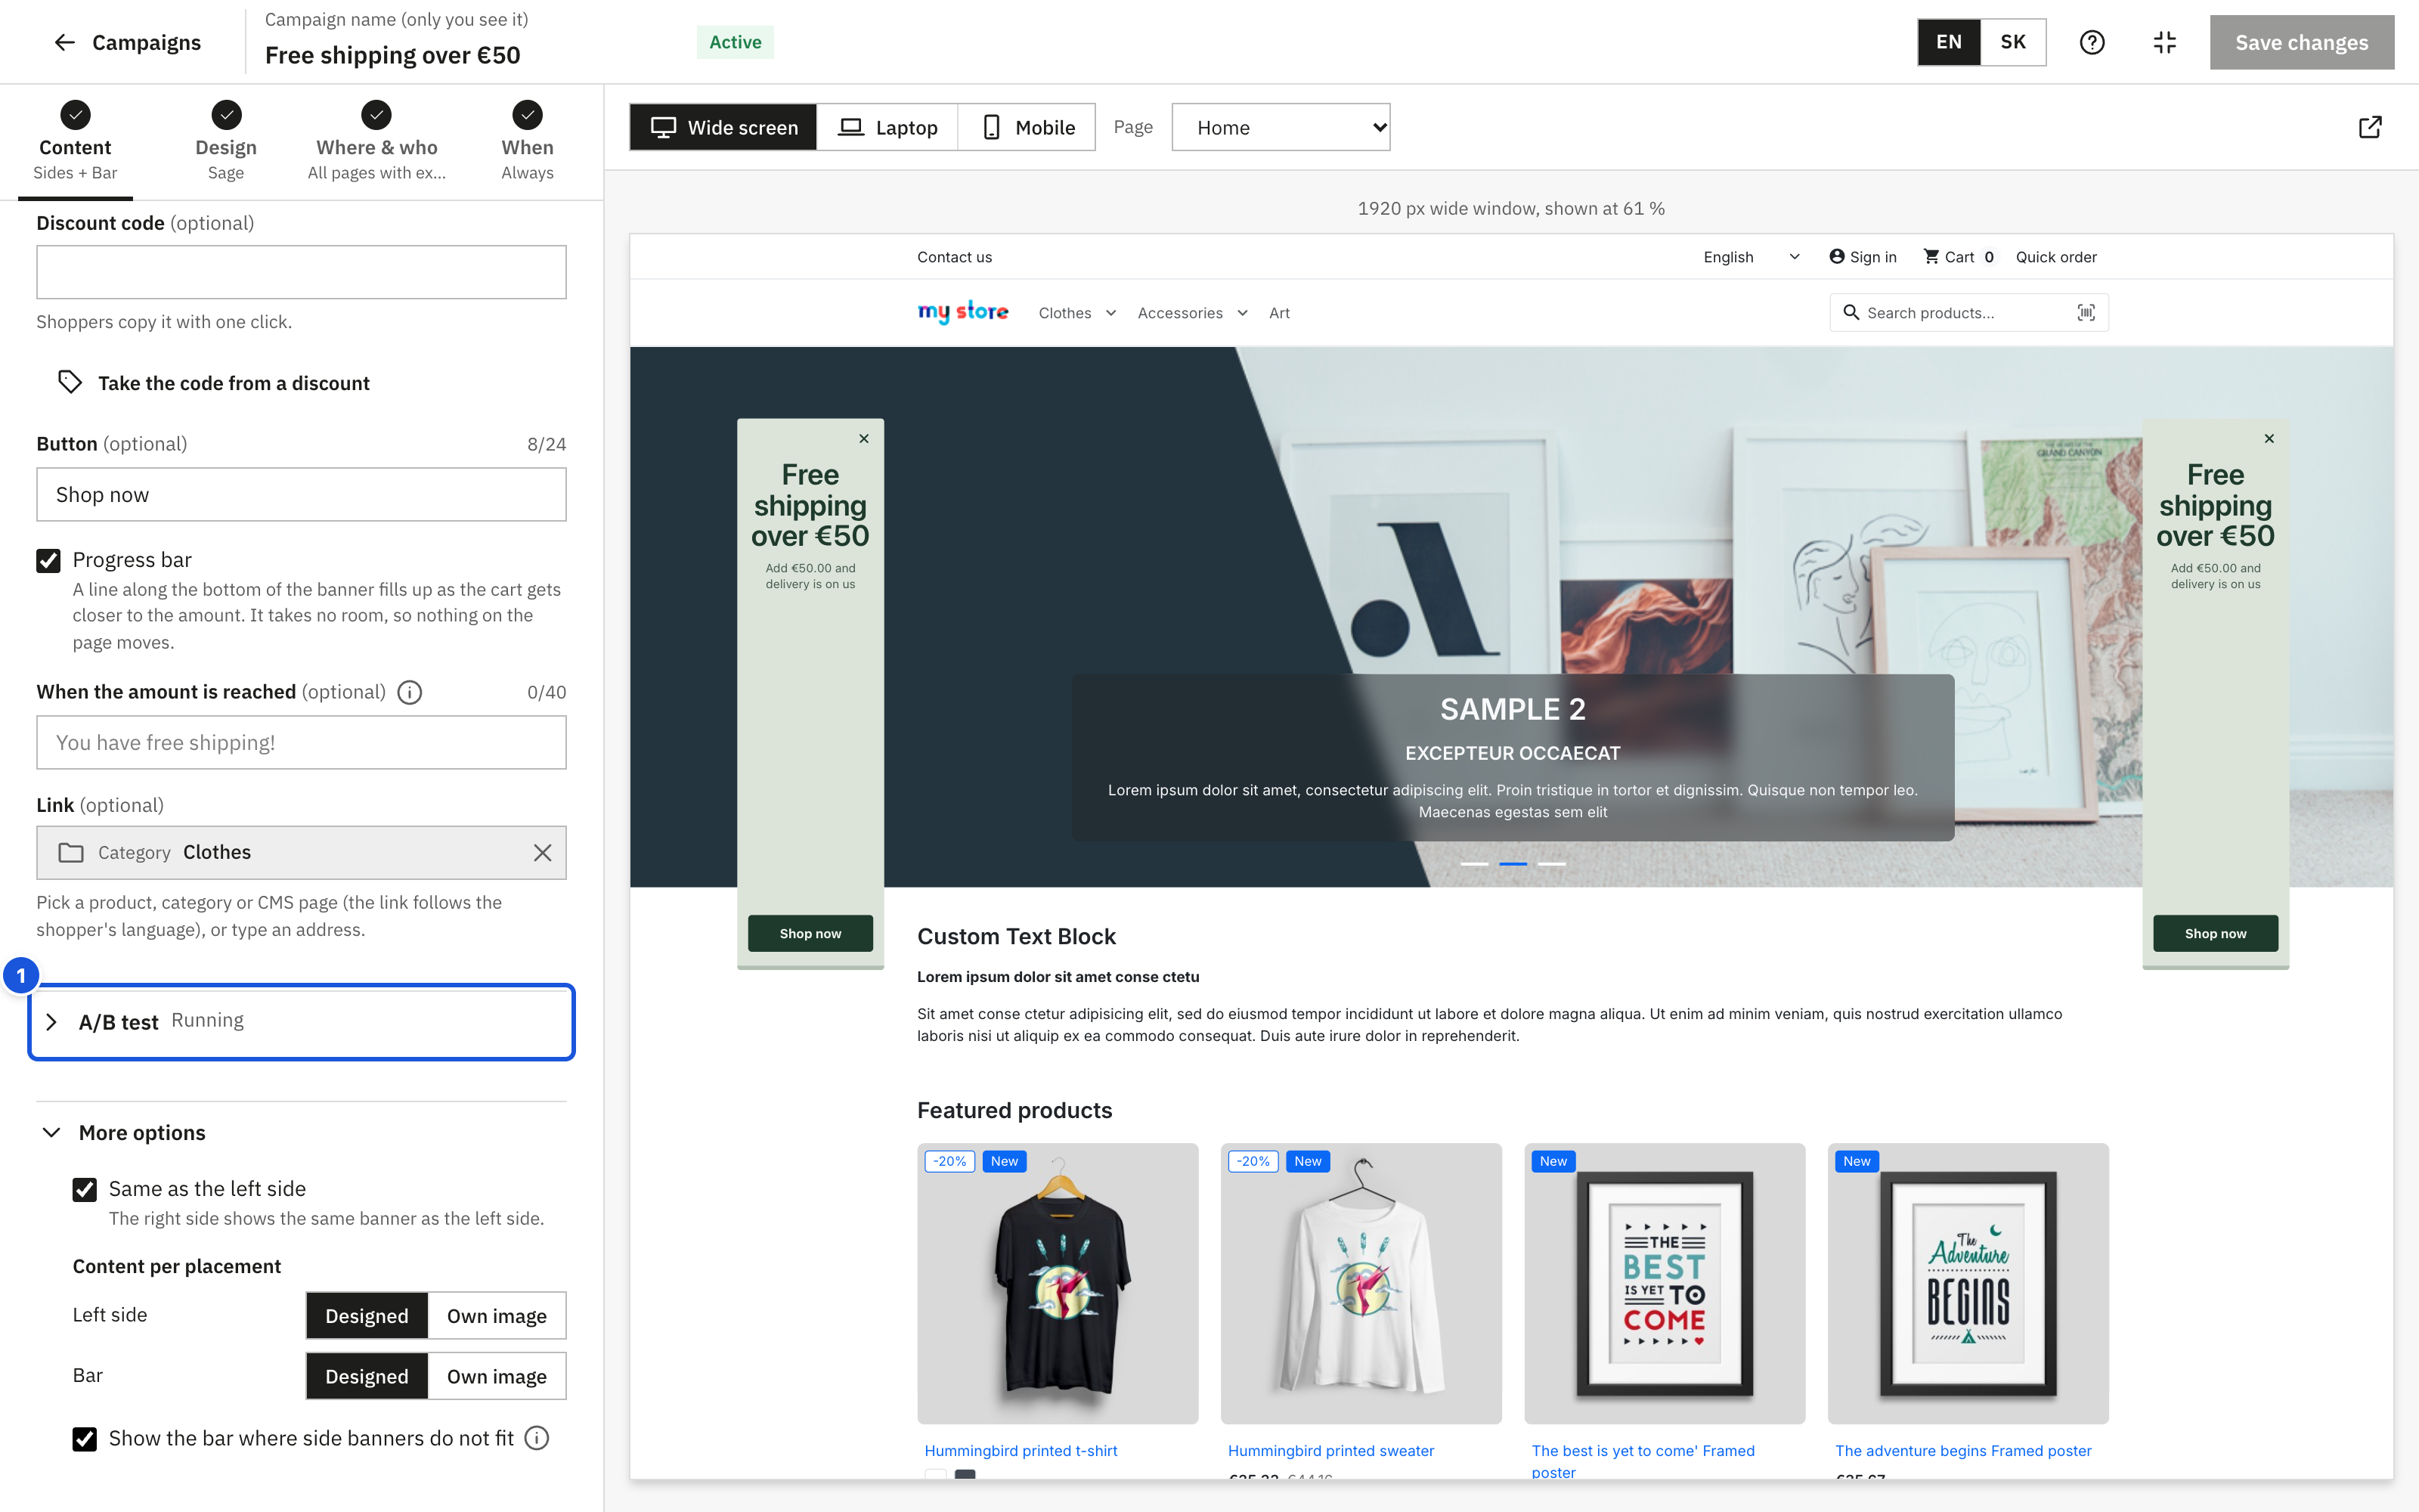The image size is (2419, 1512).
Task: Click the tag icon for discount code
Action: (69, 382)
